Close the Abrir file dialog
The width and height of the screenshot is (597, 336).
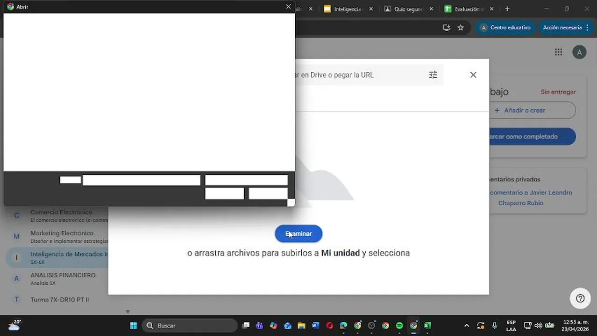(x=288, y=7)
